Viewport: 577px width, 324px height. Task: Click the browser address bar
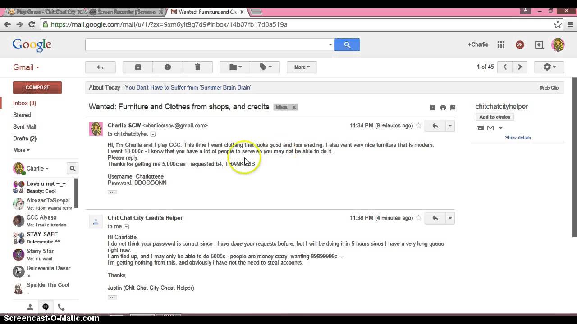pyautogui.click(x=298, y=24)
